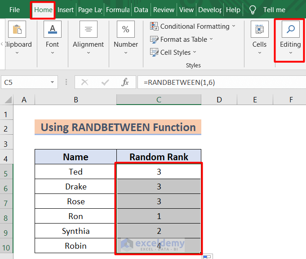Select column D header
The width and height of the screenshot is (306, 259).
tap(219, 100)
